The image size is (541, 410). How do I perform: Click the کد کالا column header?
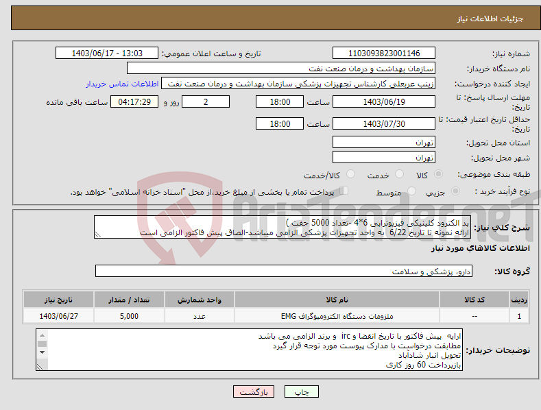pos(474,300)
